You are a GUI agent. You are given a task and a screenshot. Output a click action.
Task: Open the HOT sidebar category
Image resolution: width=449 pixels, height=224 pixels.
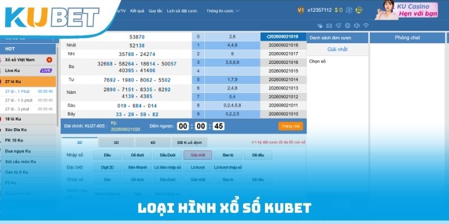(28, 49)
